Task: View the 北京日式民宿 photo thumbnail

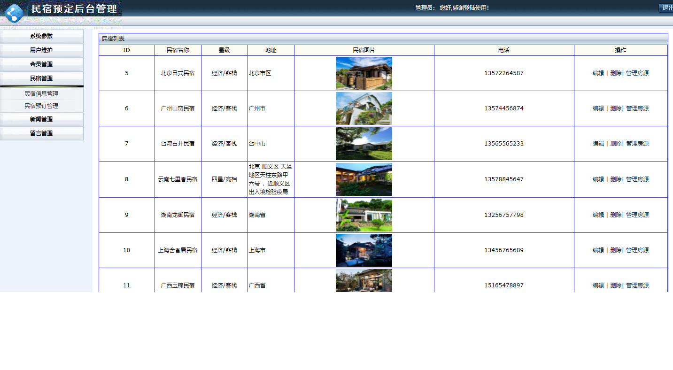Action: 364,73
